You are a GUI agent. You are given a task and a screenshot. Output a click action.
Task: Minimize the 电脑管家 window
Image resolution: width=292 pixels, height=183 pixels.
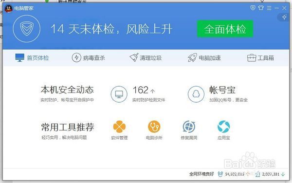(x=277, y=8)
